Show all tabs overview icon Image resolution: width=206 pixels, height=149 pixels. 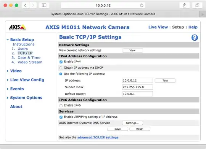click(x=197, y=5)
